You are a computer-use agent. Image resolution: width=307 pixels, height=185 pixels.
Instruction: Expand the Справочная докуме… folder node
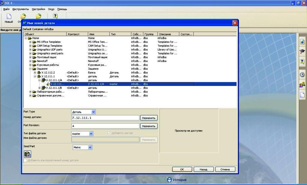(30, 95)
